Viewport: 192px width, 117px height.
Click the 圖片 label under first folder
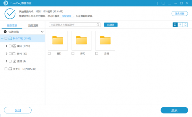(x=59, y=54)
